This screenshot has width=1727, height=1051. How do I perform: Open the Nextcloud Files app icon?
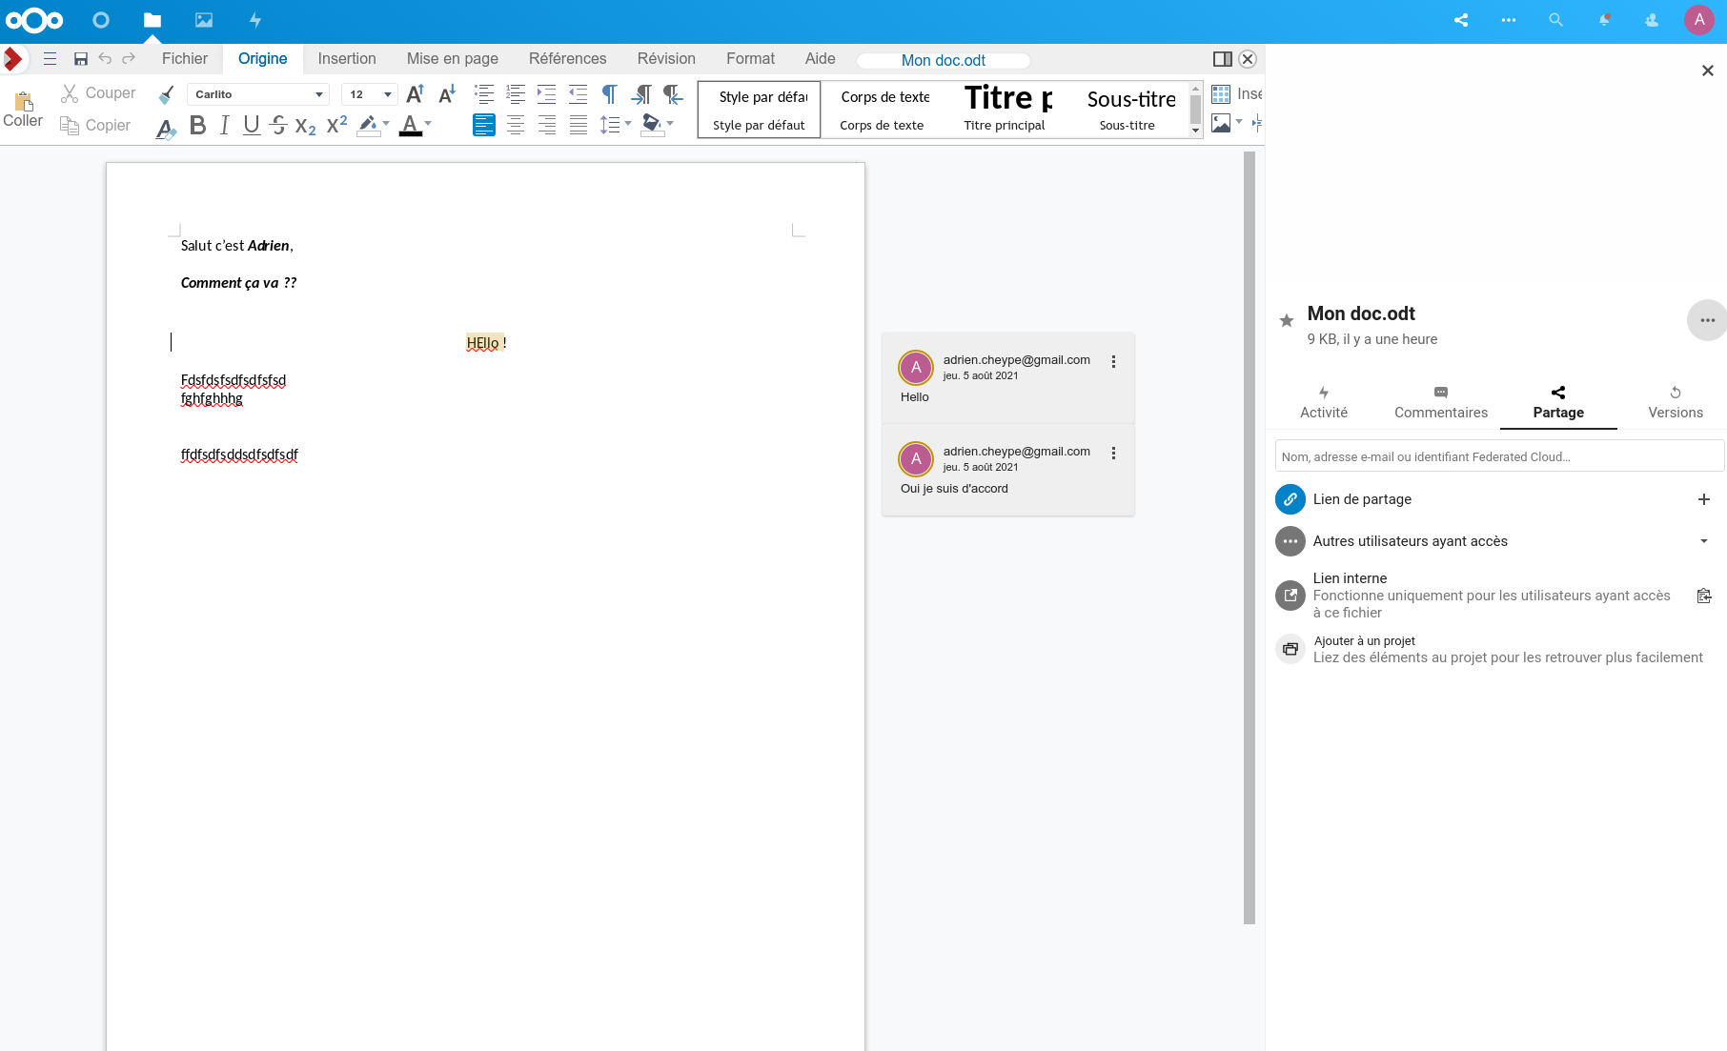pyautogui.click(x=152, y=20)
